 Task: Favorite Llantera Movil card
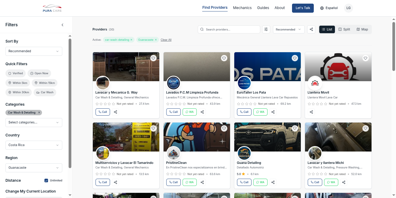point(365,58)
